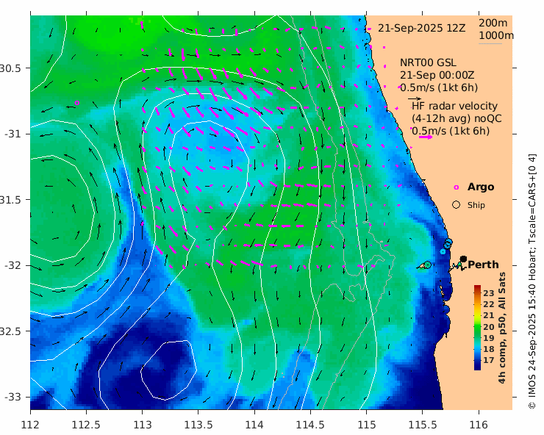Click the HF radar velocity label
The image size is (544, 435).
point(454,106)
